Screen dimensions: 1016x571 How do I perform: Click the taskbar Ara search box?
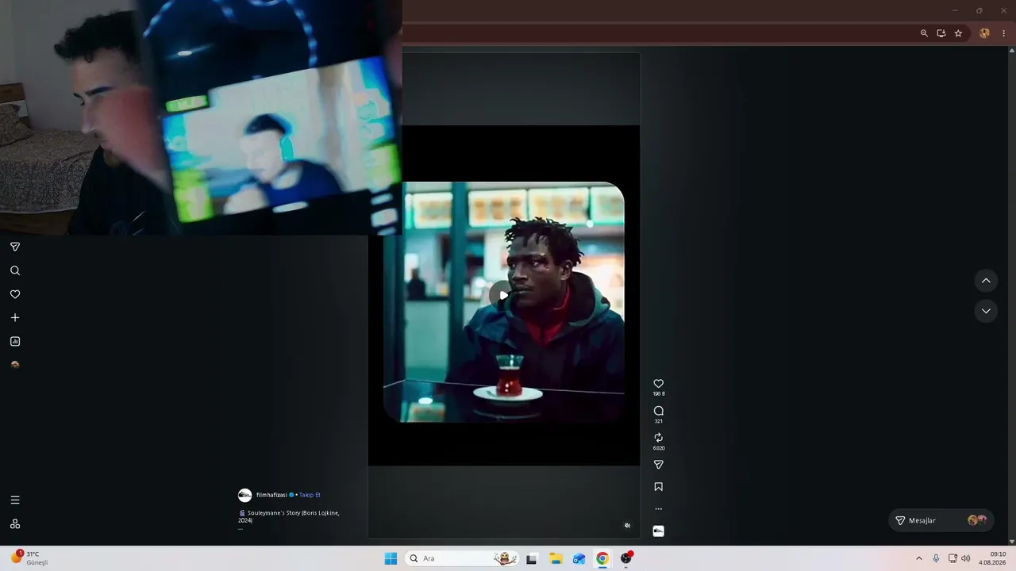(462, 558)
